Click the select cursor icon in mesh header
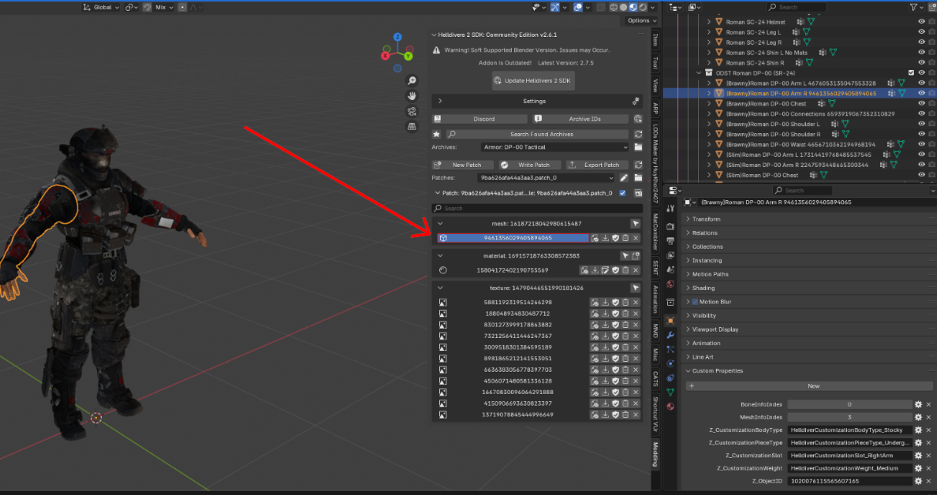 [x=636, y=223]
